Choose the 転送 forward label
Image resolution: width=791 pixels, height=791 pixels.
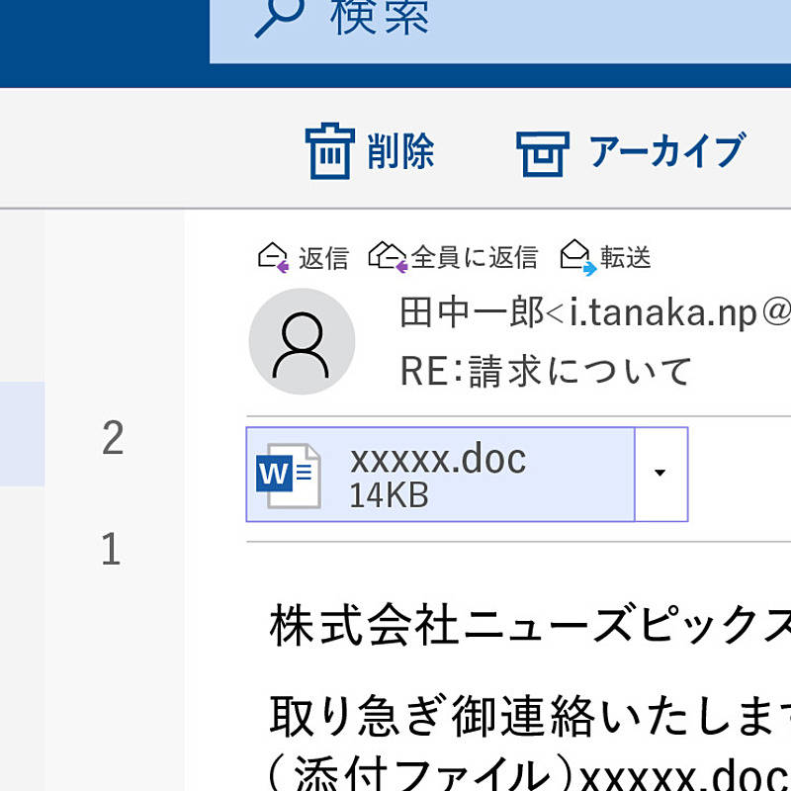tap(626, 258)
